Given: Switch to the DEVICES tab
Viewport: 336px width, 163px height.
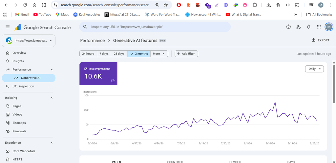Looking at the screenshot, I should (x=235, y=162).
